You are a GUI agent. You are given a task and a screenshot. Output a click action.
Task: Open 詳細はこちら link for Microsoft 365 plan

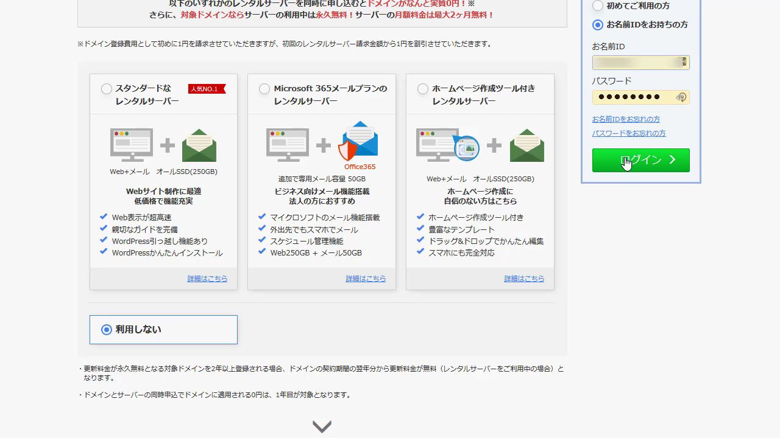coord(366,279)
